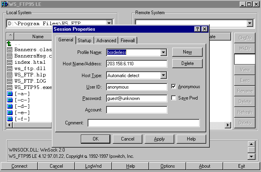This screenshot has height=172, width=261.
Task: Open the LogWnd button
Action: coord(93,166)
